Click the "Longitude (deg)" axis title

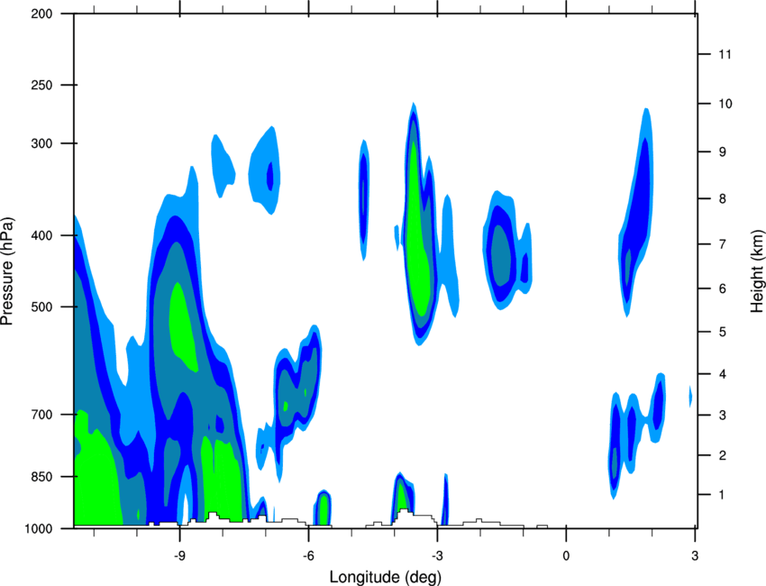[x=385, y=577]
